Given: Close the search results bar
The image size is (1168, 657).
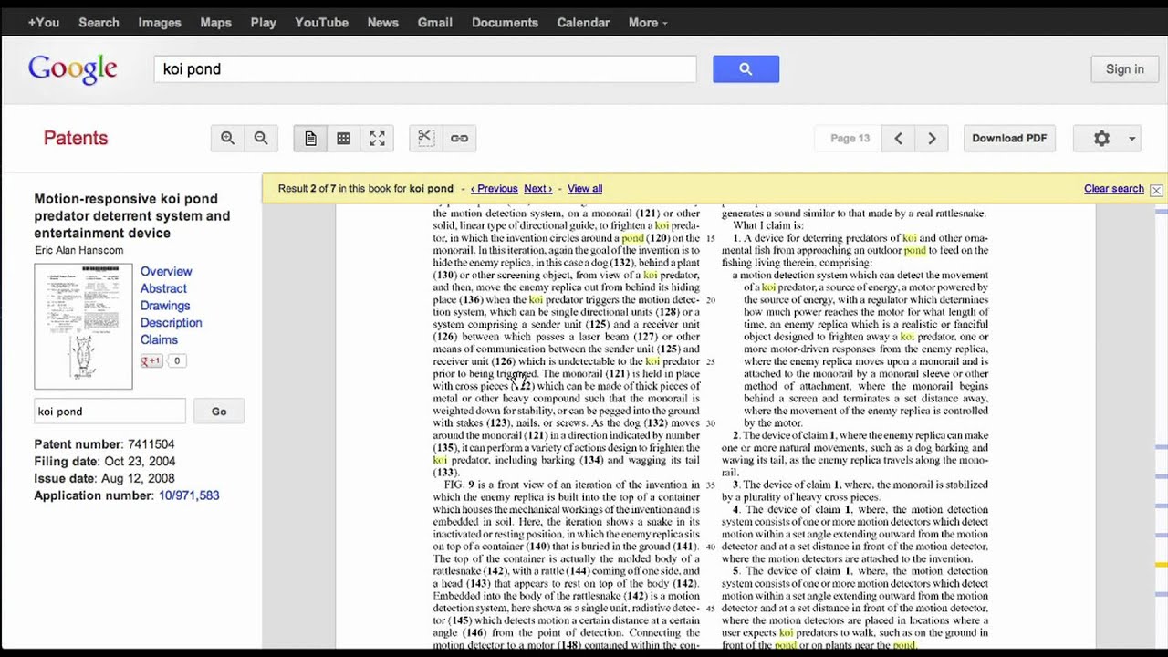Looking at the screenshot, I should point(1156,190).
